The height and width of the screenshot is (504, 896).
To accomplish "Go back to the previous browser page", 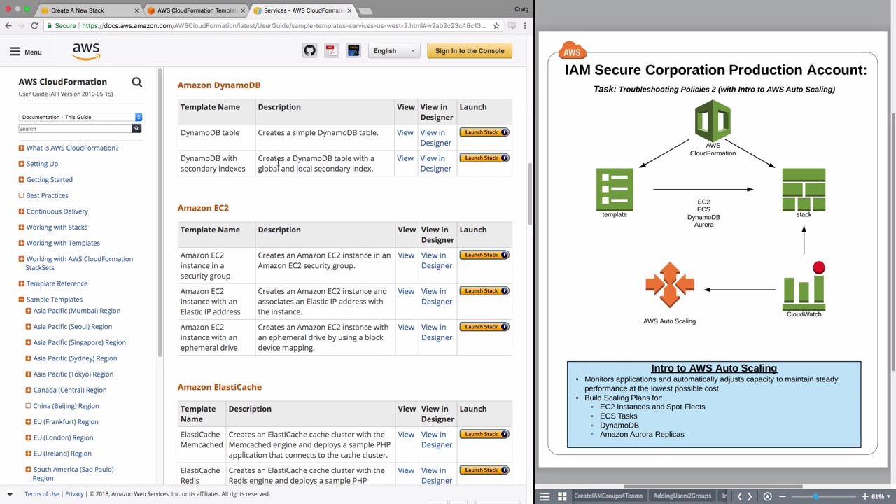I will coord(8,26).
